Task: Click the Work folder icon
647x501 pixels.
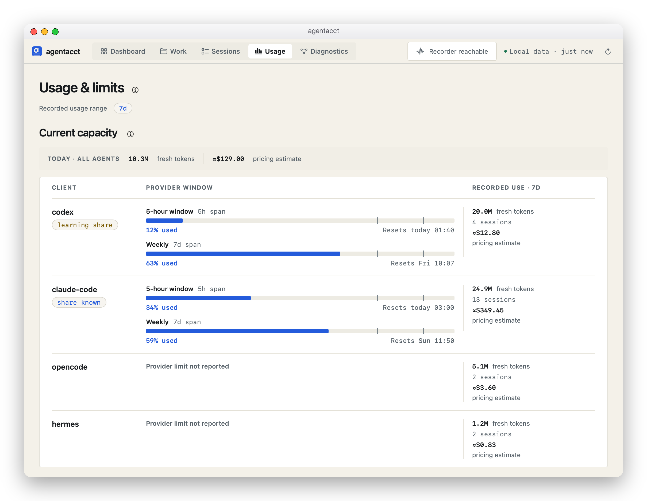Action: click(x=164, y=51)
